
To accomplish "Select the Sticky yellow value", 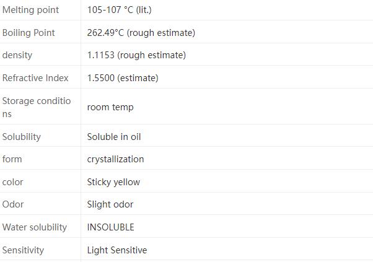I will coord(113,182).
